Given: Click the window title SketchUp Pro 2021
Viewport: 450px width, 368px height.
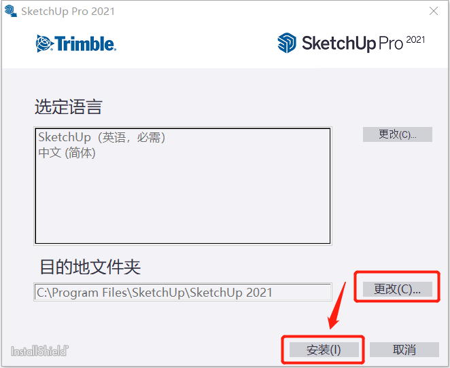Looking at the screenshot, I should tap(68, 11).
